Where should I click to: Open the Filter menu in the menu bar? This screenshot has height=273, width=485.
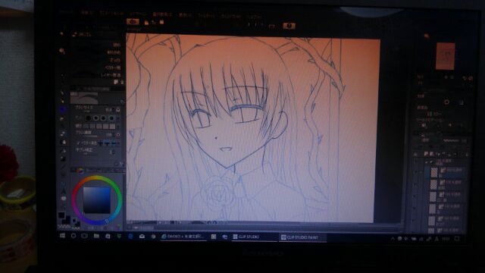pyautogui.click(x=206, y=15)
